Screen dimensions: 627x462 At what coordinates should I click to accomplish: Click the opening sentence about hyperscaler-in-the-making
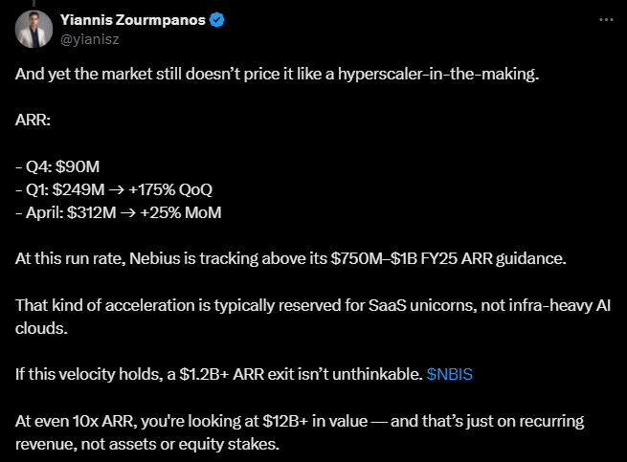(278, 75)
